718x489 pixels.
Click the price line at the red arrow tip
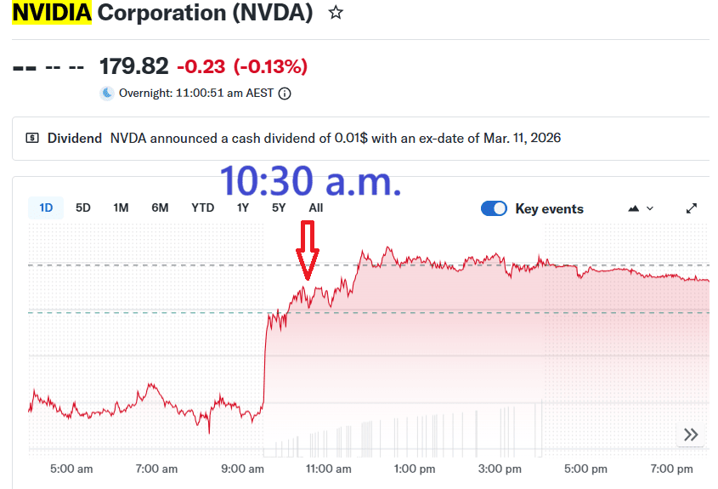(x=307, y=289)
